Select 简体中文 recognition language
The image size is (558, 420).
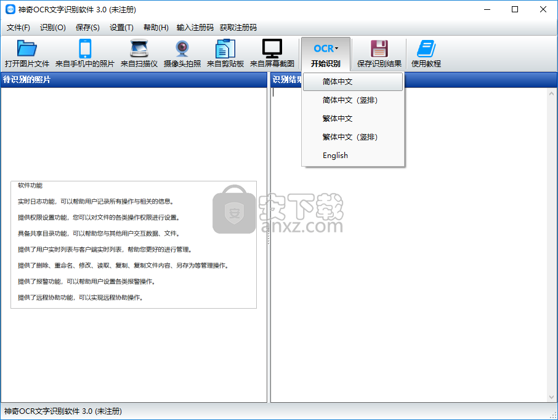353,82
